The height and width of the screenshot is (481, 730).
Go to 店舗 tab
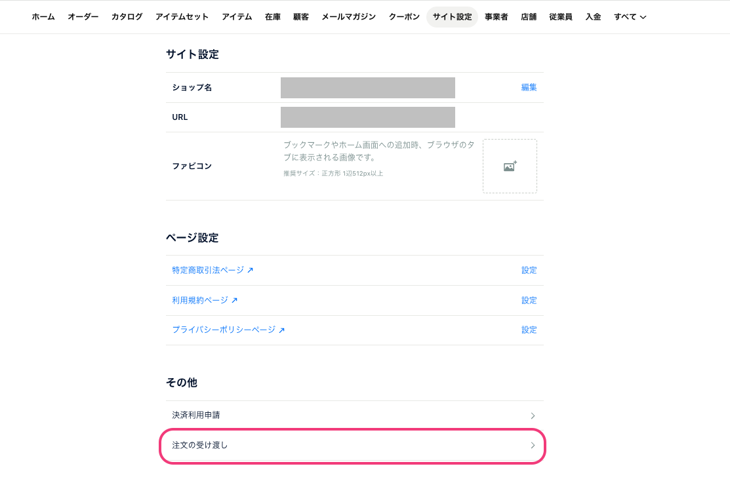click(x=529, y=17)
